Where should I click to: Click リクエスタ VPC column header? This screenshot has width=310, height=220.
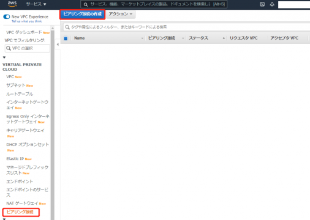coord(243,38)
